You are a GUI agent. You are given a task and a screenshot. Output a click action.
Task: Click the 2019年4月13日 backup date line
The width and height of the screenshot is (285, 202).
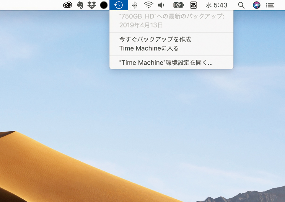pyautogui.click(x=141, y=25)
